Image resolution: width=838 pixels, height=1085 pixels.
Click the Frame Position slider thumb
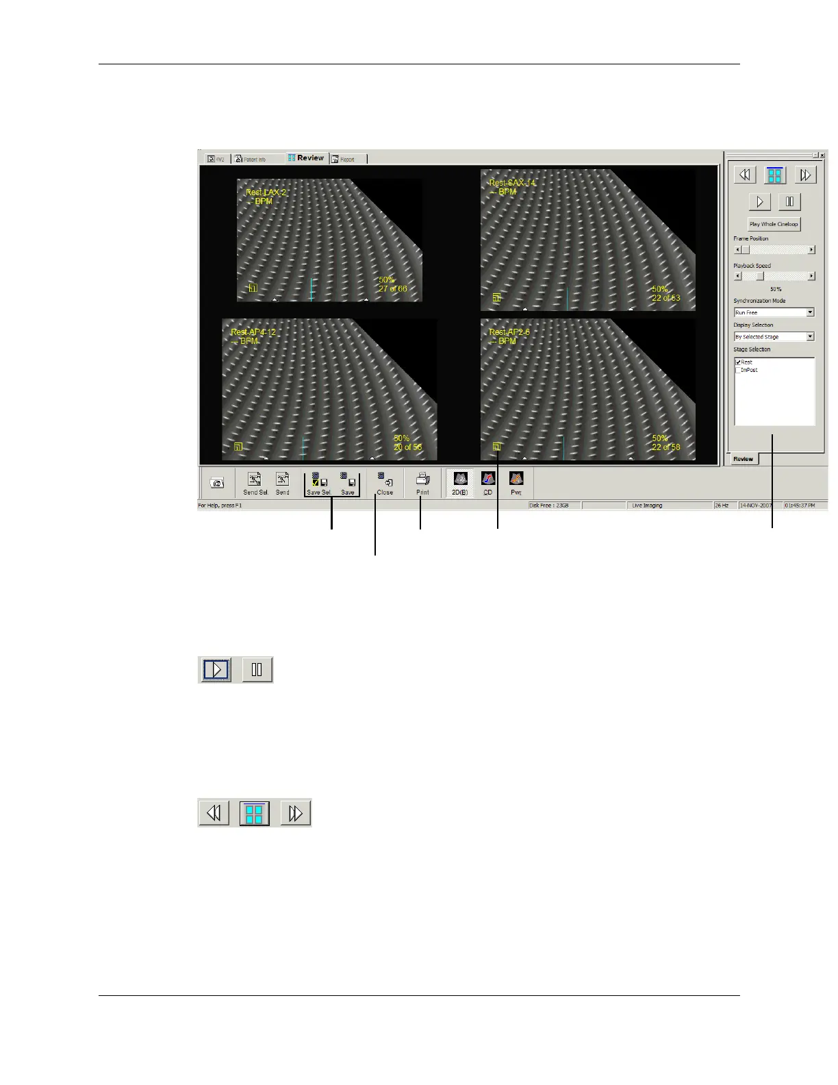click(746, 250)
